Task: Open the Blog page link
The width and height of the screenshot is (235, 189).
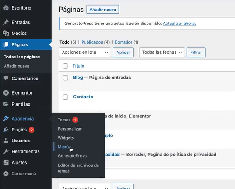Action: click(x=78, y=78)
